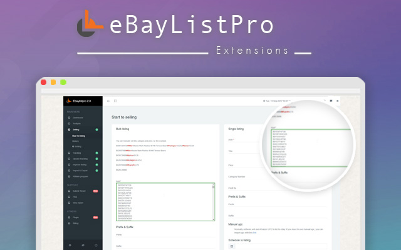Viewport: 401px width, 250px height.
Task: Click the arrows icon at sidebar bottom
Action: pos(83,245)
